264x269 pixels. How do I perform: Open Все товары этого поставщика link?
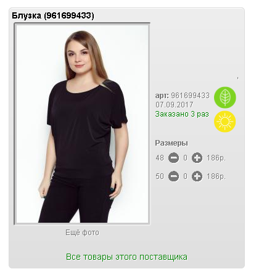coord(126,257)
